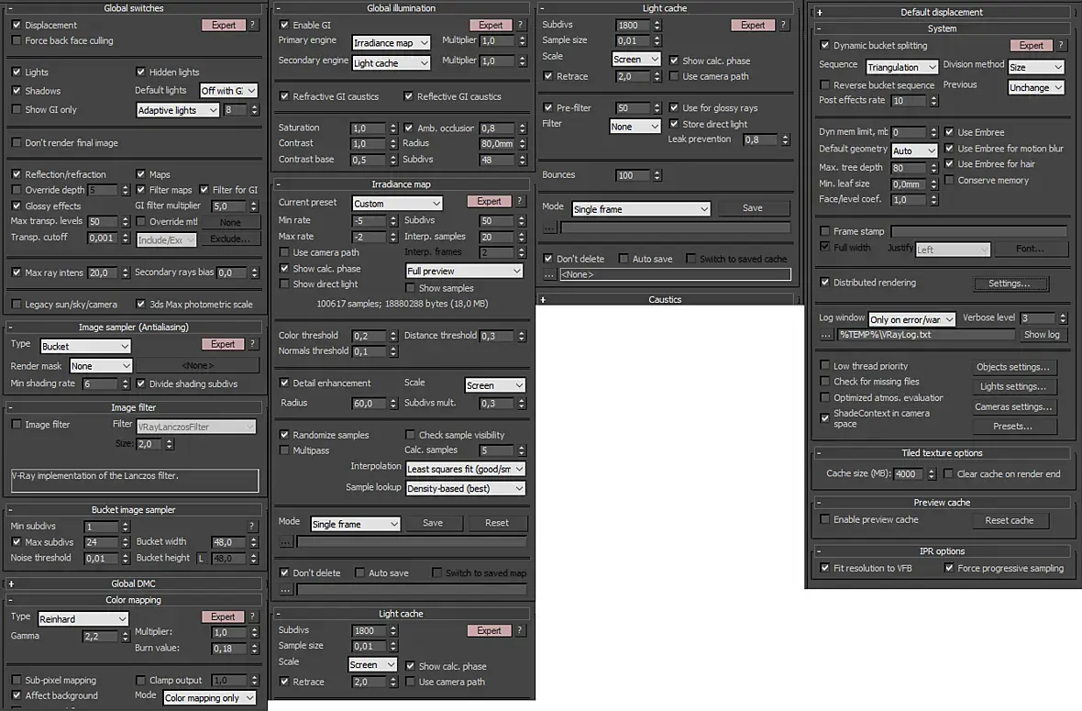
Task: Open the Reinhard color mapping type dropdown
Action: (x=83, y=619)
